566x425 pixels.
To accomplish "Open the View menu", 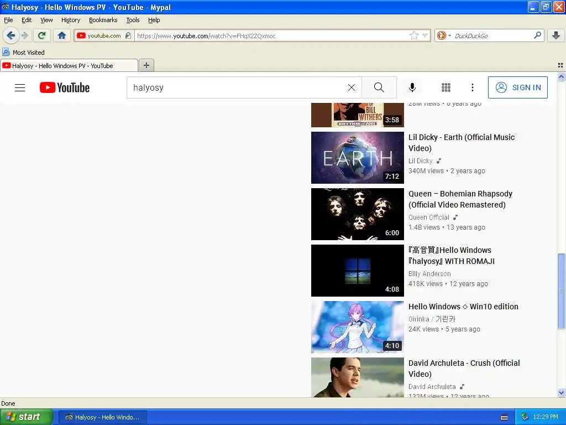I will point(46,20).
